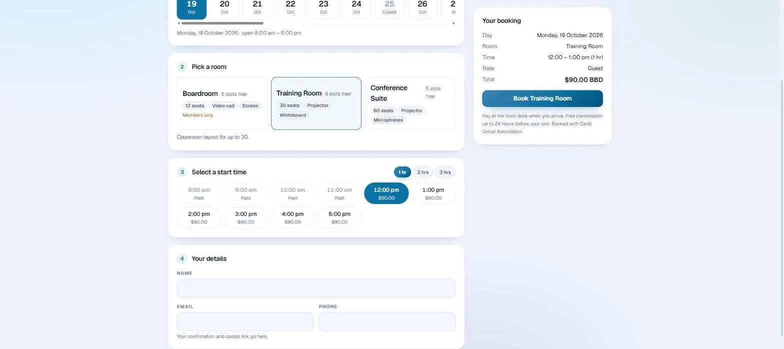The image size is (784, 349).
Task: Select 22 Oct date
Action: (290, 9)
